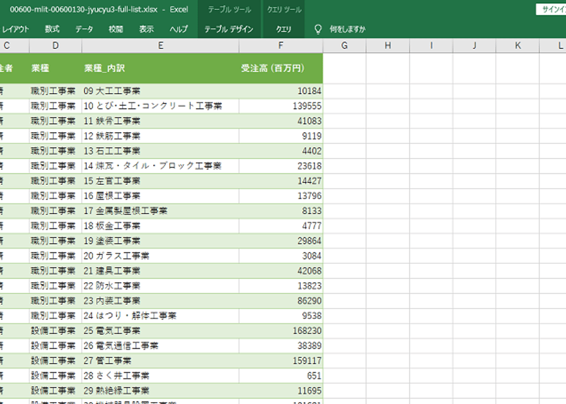The image size is (566, 404).
Task: Click the value 42068
Action: pos(309,271)
